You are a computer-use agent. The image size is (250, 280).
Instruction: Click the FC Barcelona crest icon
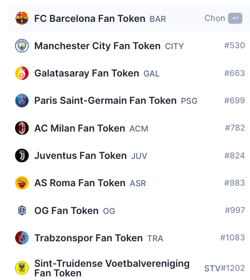coord(22,18)
